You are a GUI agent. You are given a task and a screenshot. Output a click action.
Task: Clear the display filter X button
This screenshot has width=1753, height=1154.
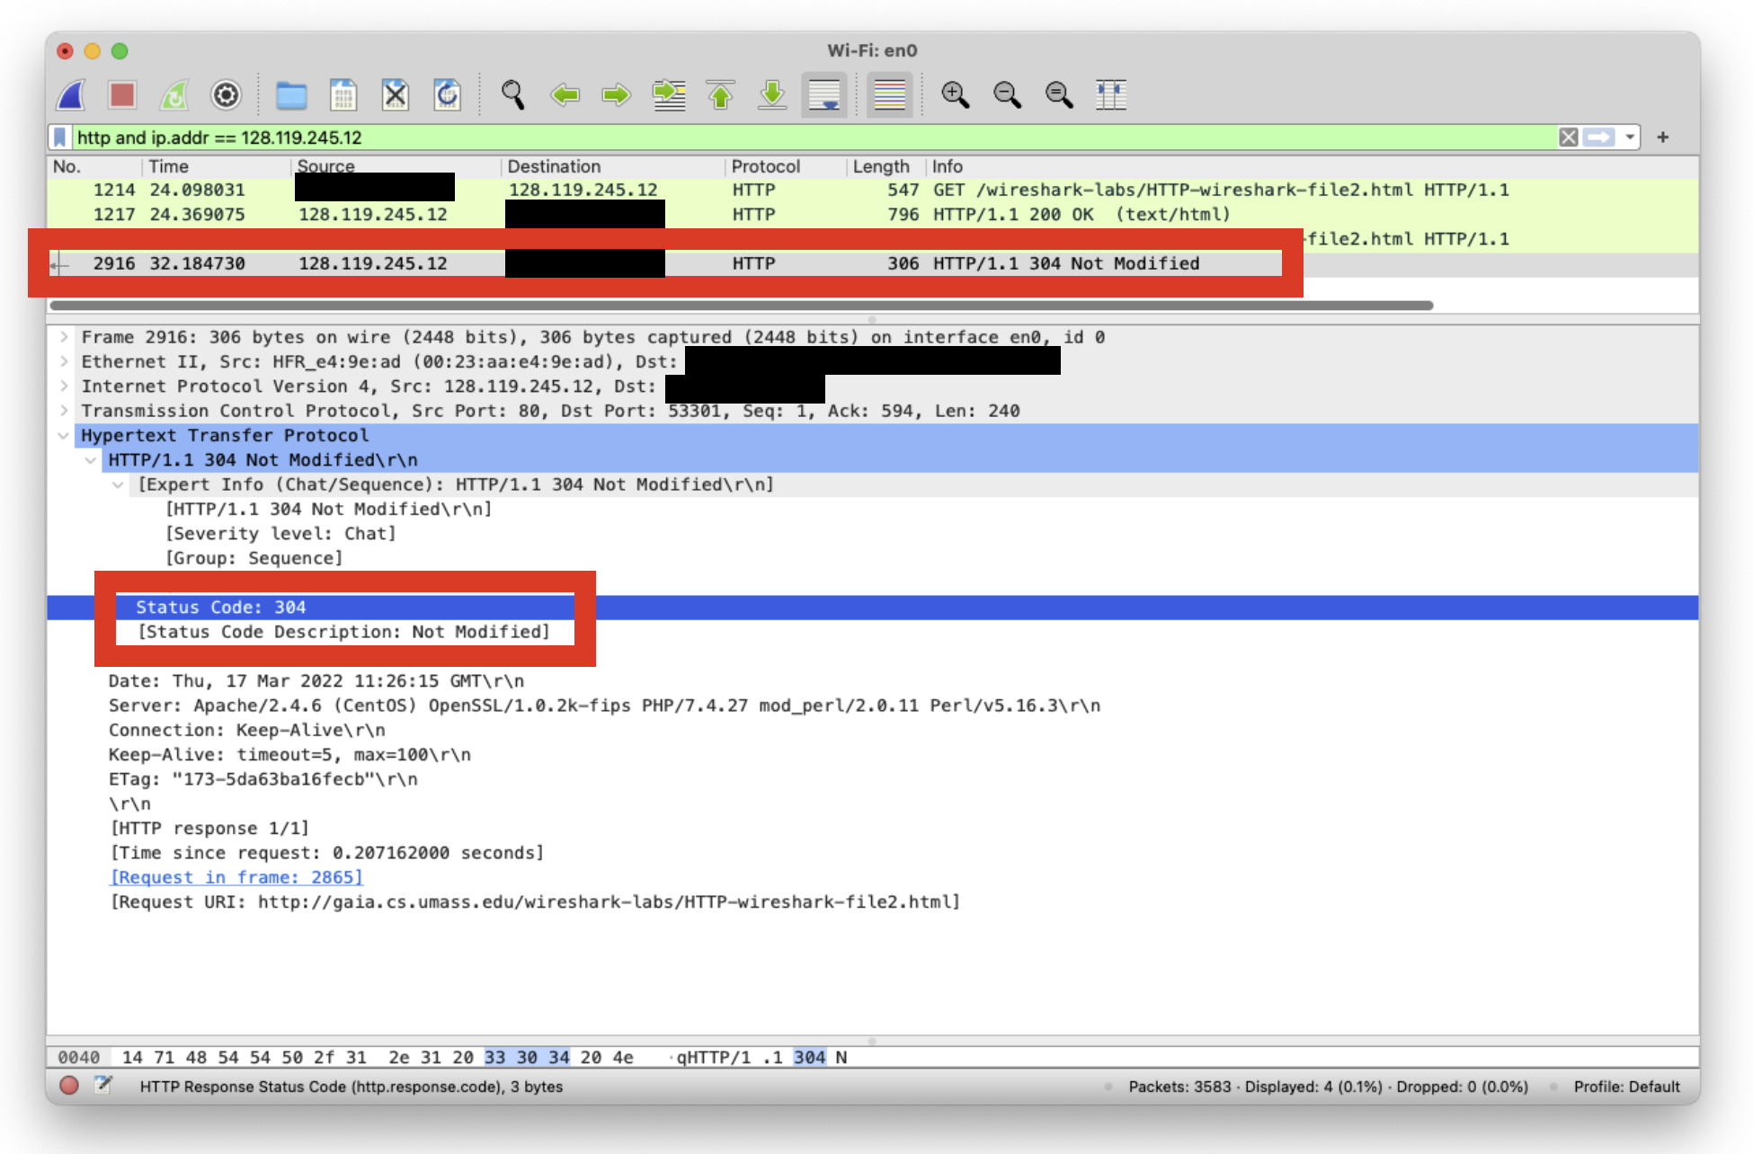click(1568, 138)
